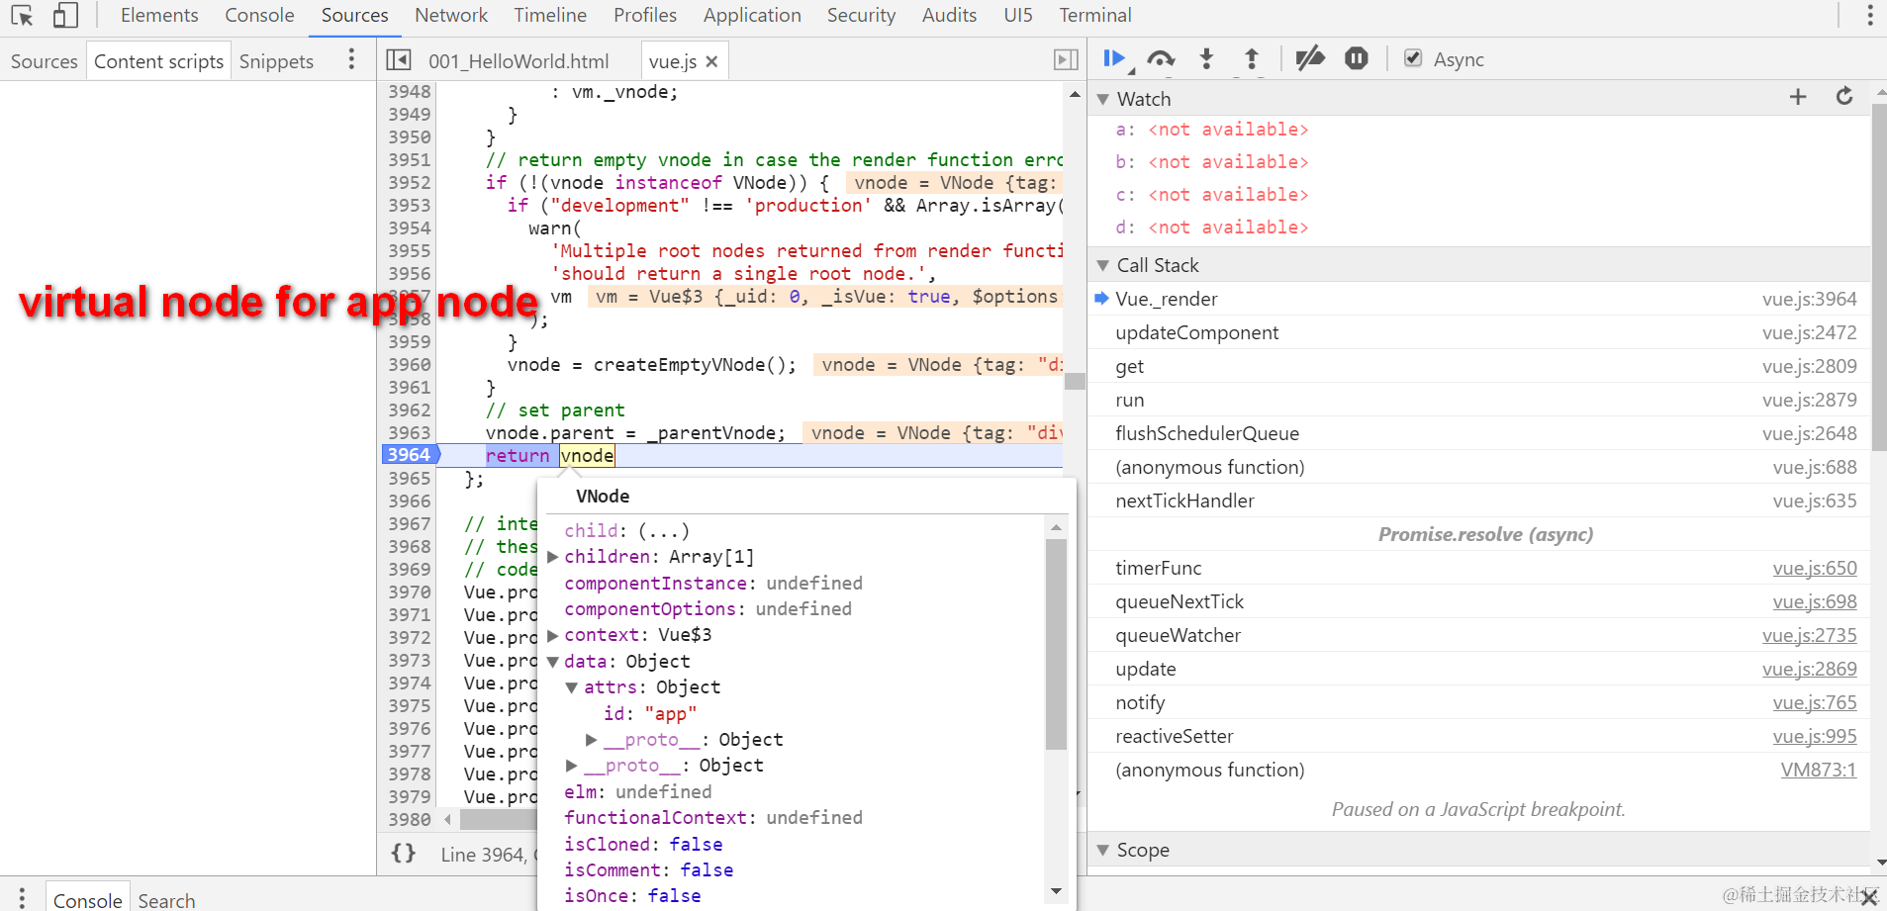Screen dimensions: 1887x911
Task: Expand the children Array[1] property
Action: pos(553,557)
